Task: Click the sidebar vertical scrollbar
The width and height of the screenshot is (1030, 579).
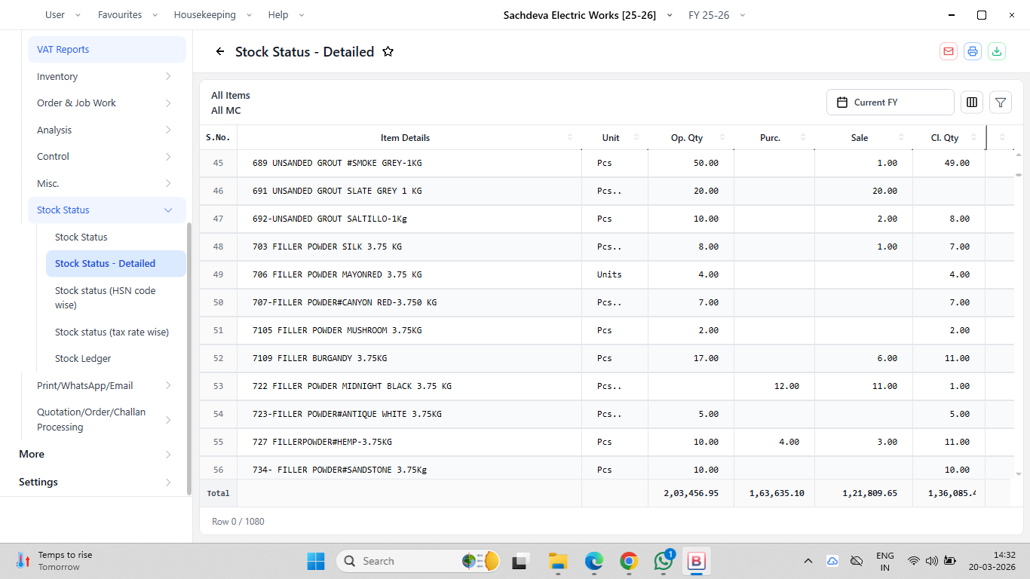Action: (189, 358)
